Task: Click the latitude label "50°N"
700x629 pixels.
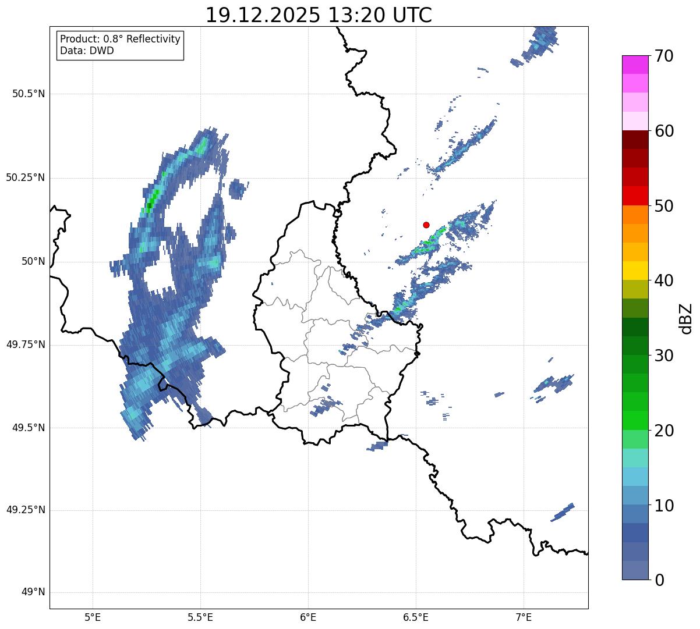Action: tap(33, 261)
